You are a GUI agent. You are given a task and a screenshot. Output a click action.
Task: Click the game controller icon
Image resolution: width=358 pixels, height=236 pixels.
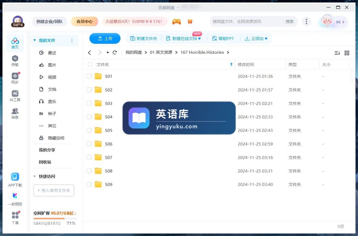[176, 22]
